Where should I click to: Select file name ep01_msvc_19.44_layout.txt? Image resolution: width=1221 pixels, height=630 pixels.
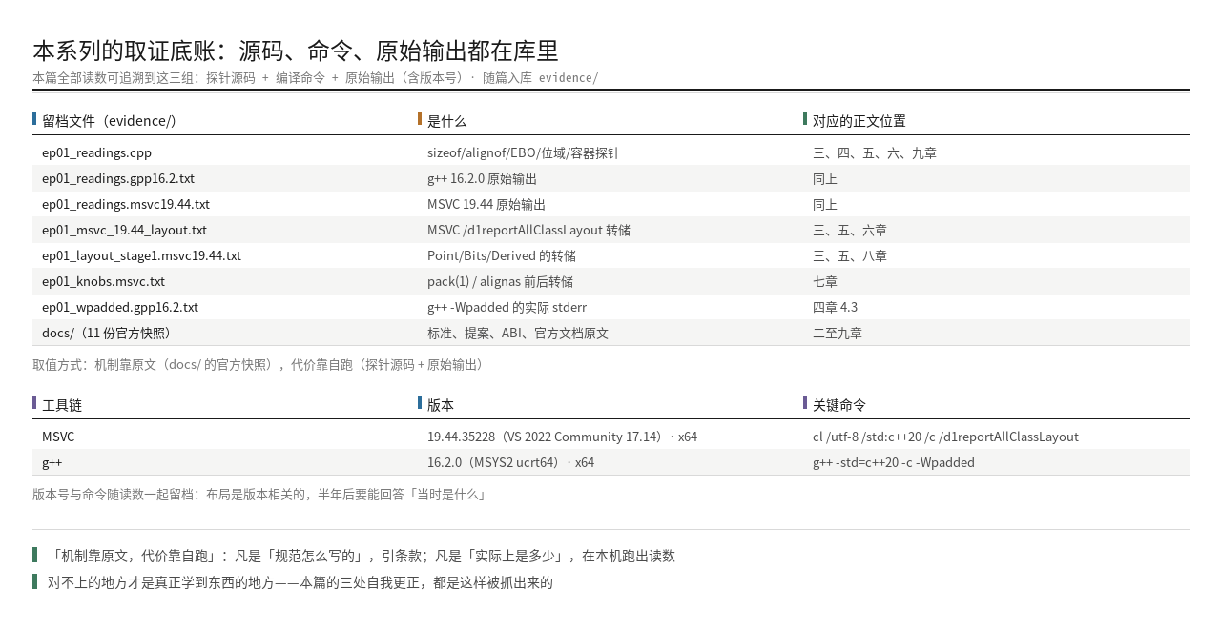(x=124, y=230)
